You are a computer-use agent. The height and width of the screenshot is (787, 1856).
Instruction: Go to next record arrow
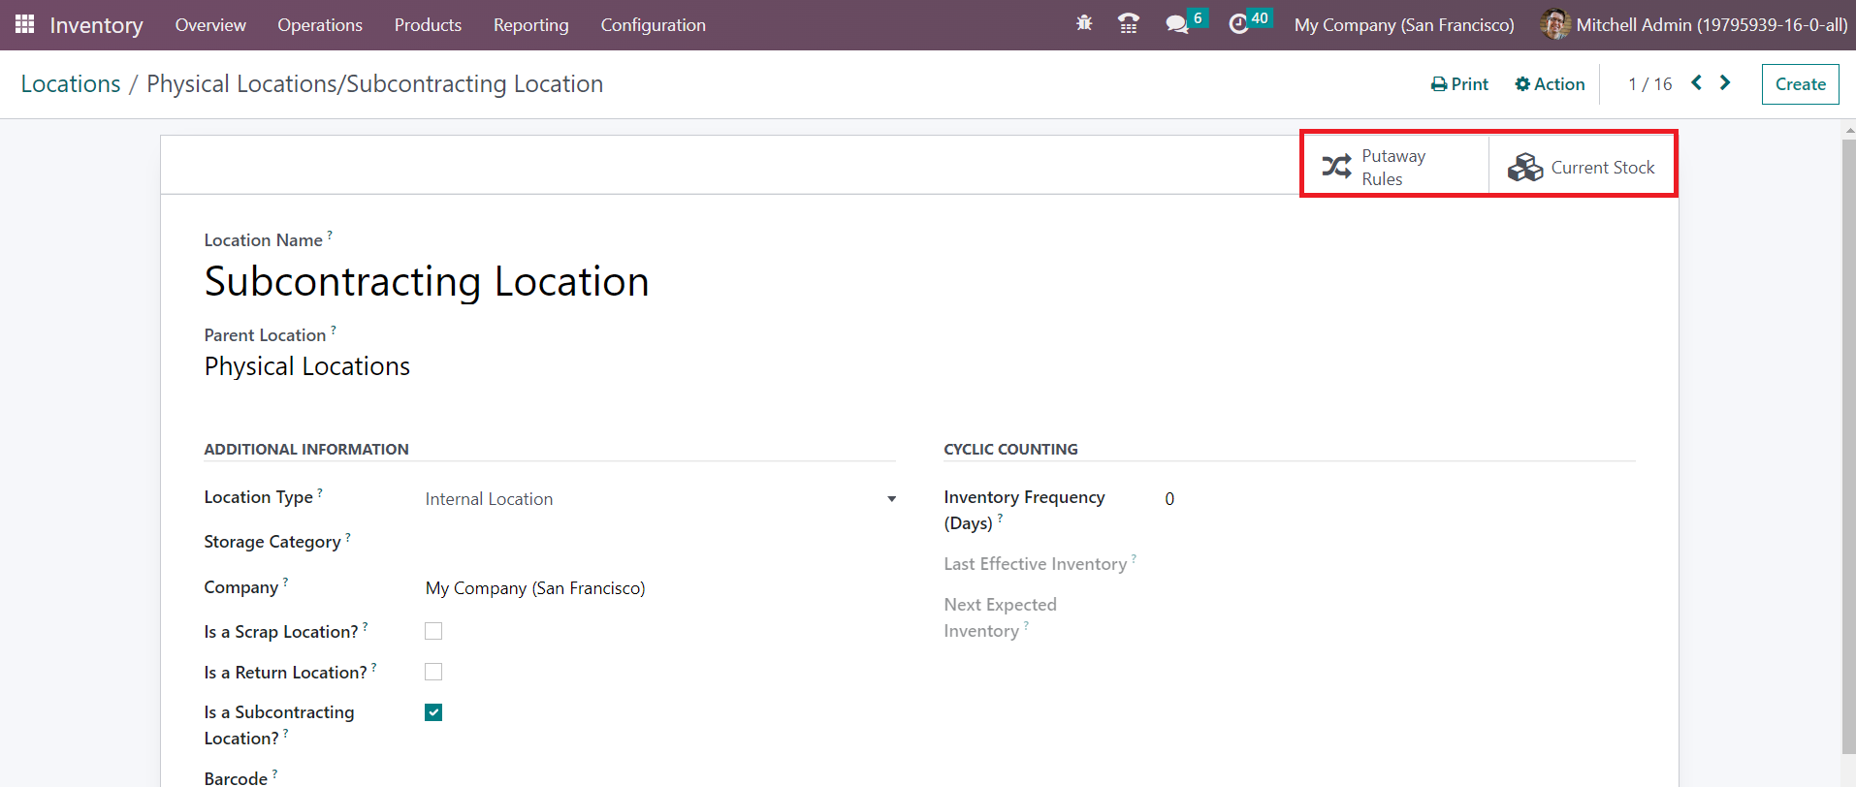pyautogui.click(x=1725, y=83)
